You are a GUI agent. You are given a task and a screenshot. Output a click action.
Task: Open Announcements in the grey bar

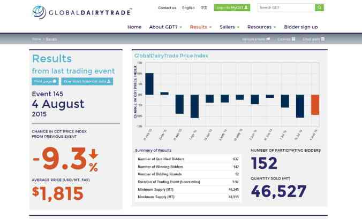point(256,39)
